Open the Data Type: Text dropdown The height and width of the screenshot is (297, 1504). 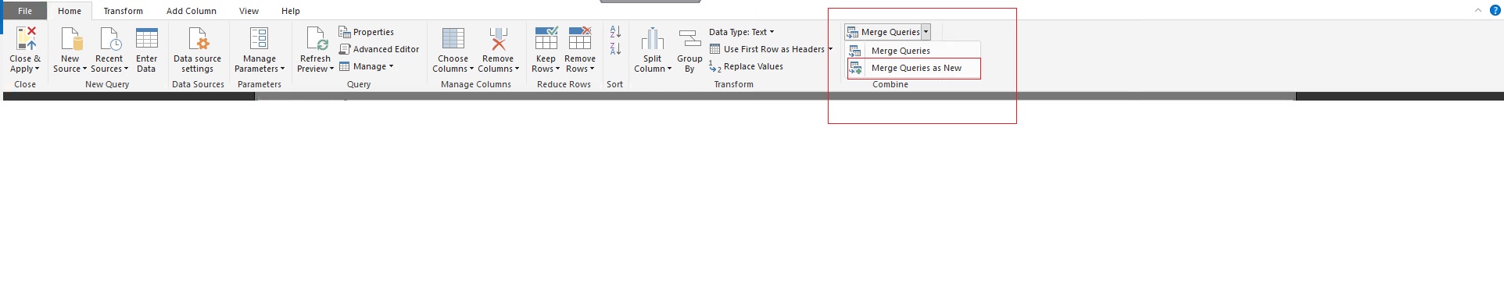tap(741, 32)
